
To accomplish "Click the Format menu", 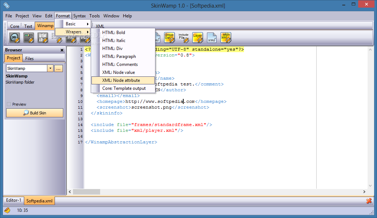I will (63, 16).
